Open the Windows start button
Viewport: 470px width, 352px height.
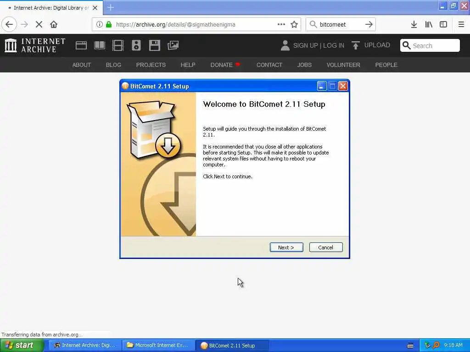[x=21, y=345]
